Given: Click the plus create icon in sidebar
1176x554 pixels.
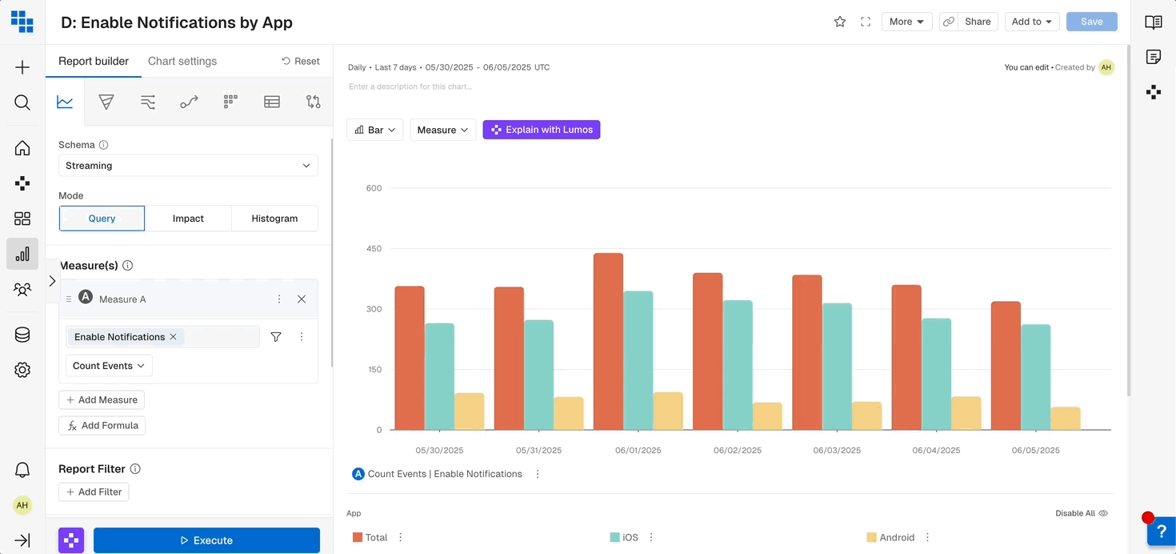Looking at the screenshot, I should point(22,67).
